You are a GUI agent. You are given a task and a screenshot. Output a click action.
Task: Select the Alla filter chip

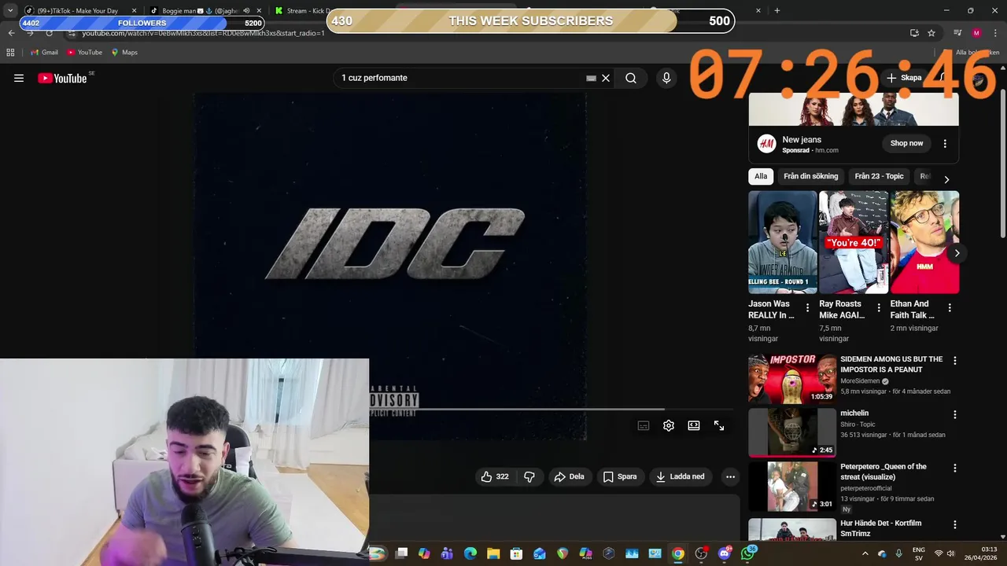(761, 176)
